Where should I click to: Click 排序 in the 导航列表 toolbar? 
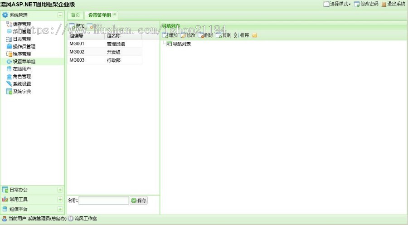(242, 35)
